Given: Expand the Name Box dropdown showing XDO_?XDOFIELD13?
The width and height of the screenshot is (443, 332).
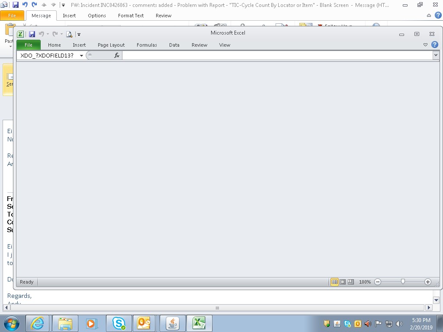Looking at the screenshot, I should [81, 55].
